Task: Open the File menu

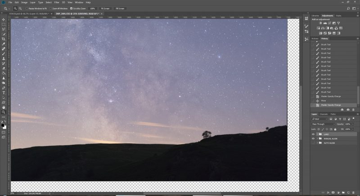Action: pos(10,2)
